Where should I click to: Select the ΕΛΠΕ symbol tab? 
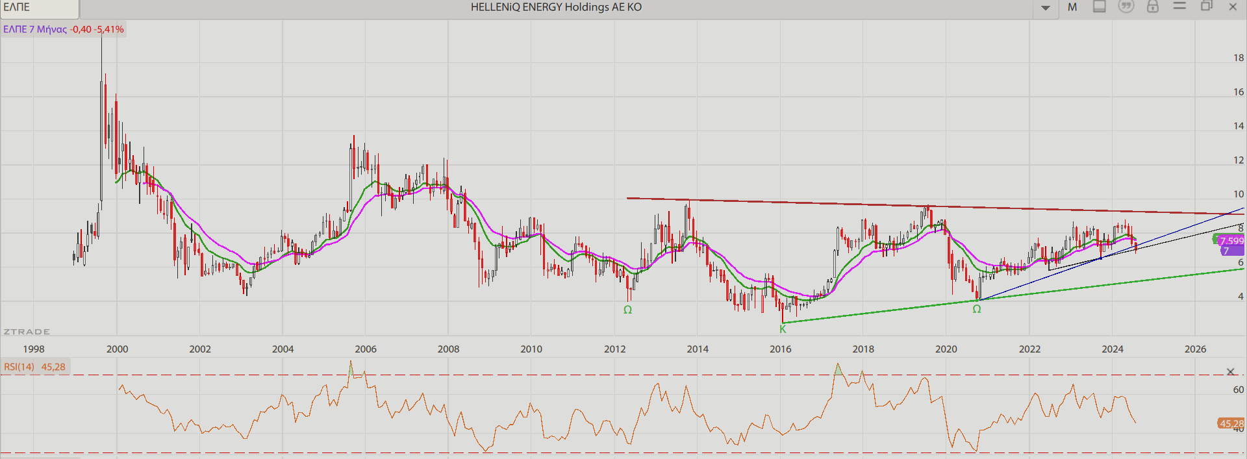pyautogui.click(x=39, y=8)
